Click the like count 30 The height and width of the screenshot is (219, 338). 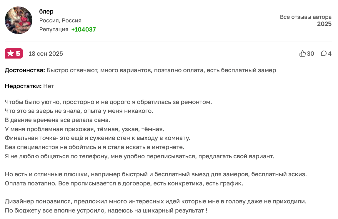[x=311, y=54]
